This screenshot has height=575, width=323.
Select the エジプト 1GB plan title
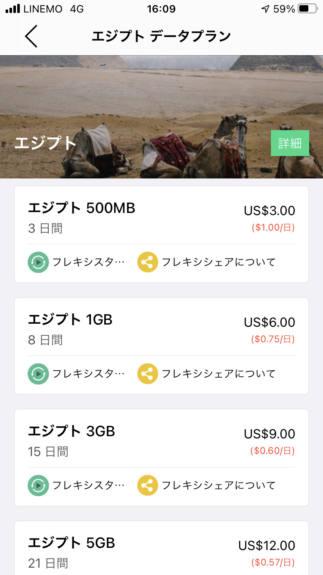coord(70,320)
